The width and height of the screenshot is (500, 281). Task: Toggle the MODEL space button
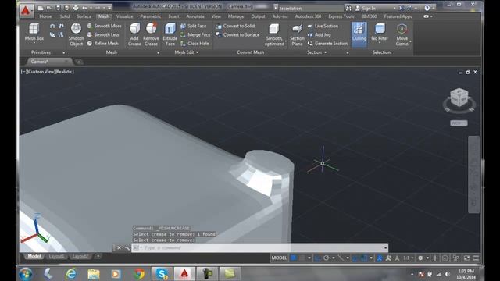click(x=279, y=258)
